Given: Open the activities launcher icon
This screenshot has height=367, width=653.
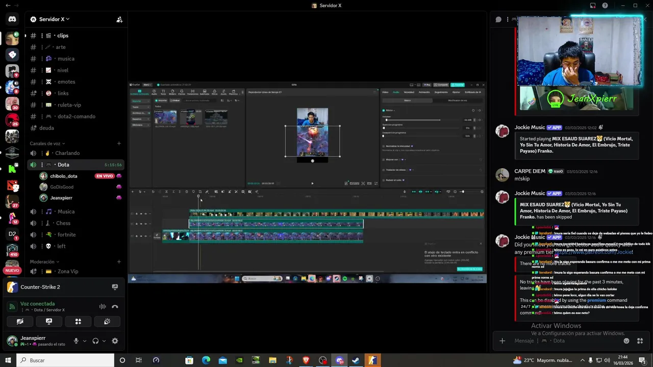Looking at the screenshot, I should (78, 322).
